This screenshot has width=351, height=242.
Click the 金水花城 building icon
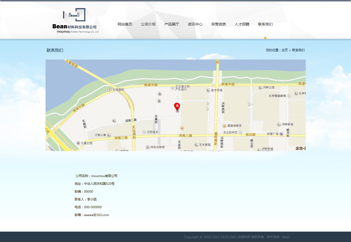pos(208,90)
